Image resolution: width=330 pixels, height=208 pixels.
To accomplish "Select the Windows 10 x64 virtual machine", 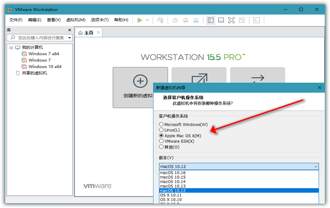I will click(45, 67).
